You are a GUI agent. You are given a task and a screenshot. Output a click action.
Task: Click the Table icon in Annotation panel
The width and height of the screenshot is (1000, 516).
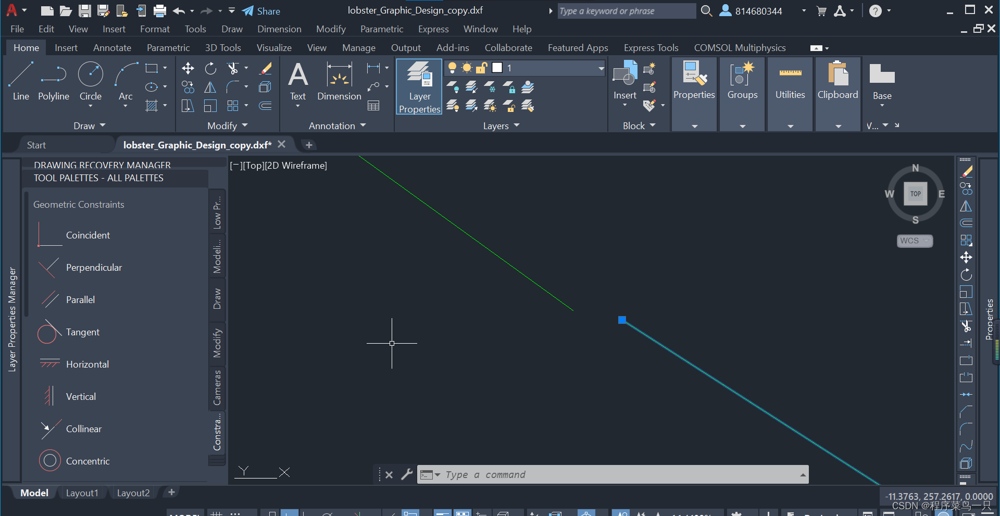(x=373, y=106)
